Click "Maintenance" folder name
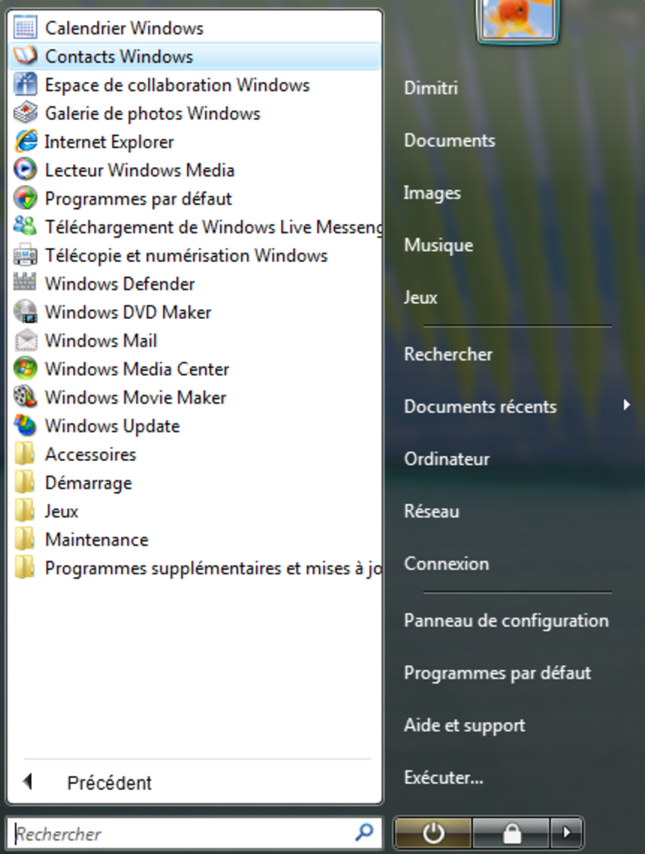 [x=97, y=539]
